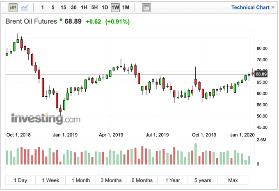The width and height of the screenshot is (279, 191).
Task: Click the current price 68.89 header value
Action: (x=73, y=21)
